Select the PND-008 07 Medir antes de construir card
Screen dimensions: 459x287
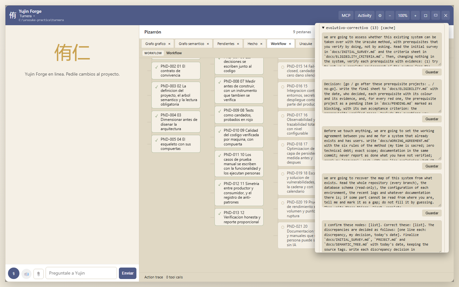239,91
